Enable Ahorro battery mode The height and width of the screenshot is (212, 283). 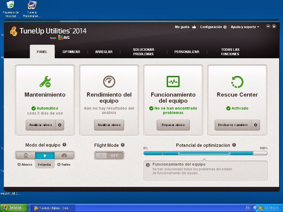click(x=25, y=155)
